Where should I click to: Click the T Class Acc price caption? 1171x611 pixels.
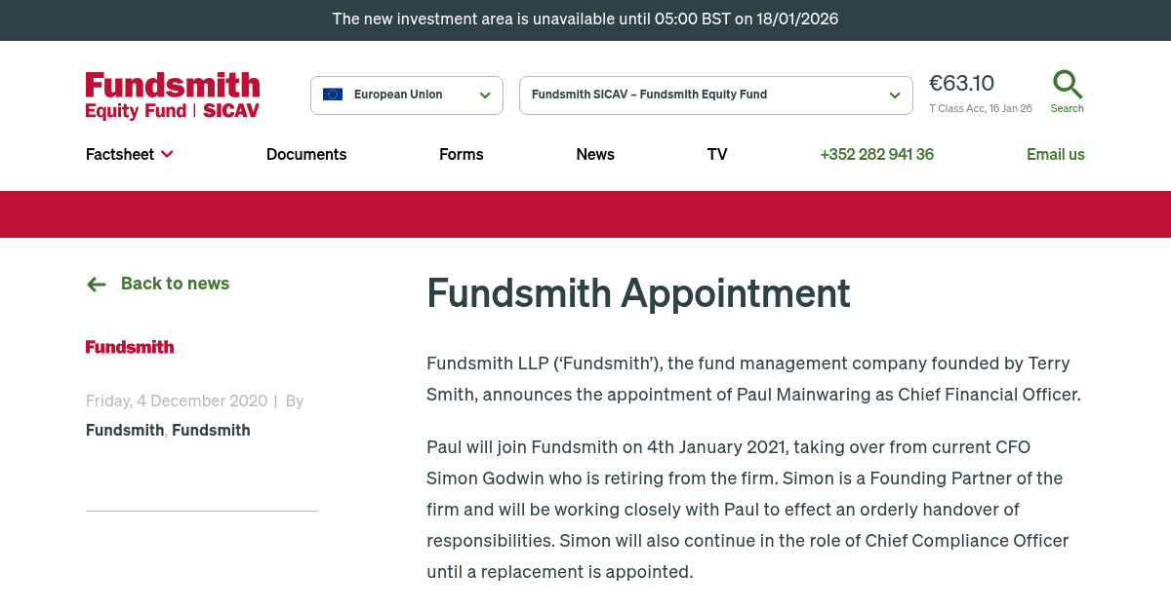981,108
